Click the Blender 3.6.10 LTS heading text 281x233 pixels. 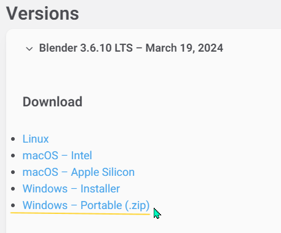click(x=131, y=48)
